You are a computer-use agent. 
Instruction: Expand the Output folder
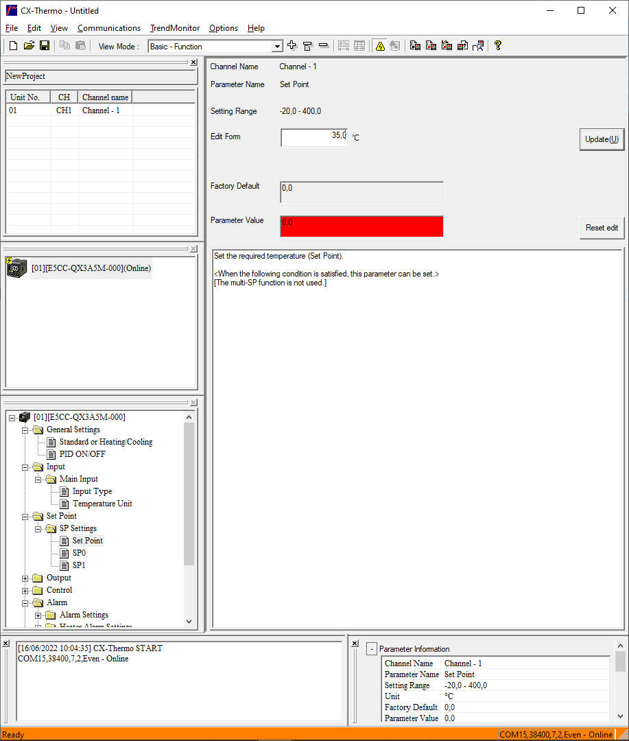25,578
